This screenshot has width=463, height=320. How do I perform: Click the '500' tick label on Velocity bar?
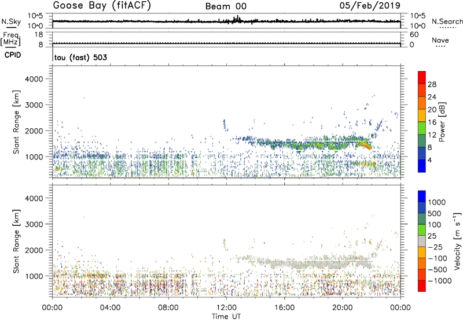(x=435, y=214)
